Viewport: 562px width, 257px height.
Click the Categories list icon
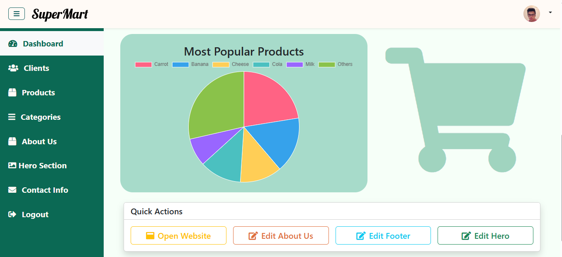coord(12,117)
